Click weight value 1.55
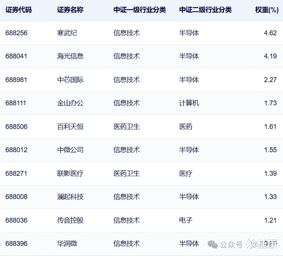The image size is (283, 256). [270, 150]
